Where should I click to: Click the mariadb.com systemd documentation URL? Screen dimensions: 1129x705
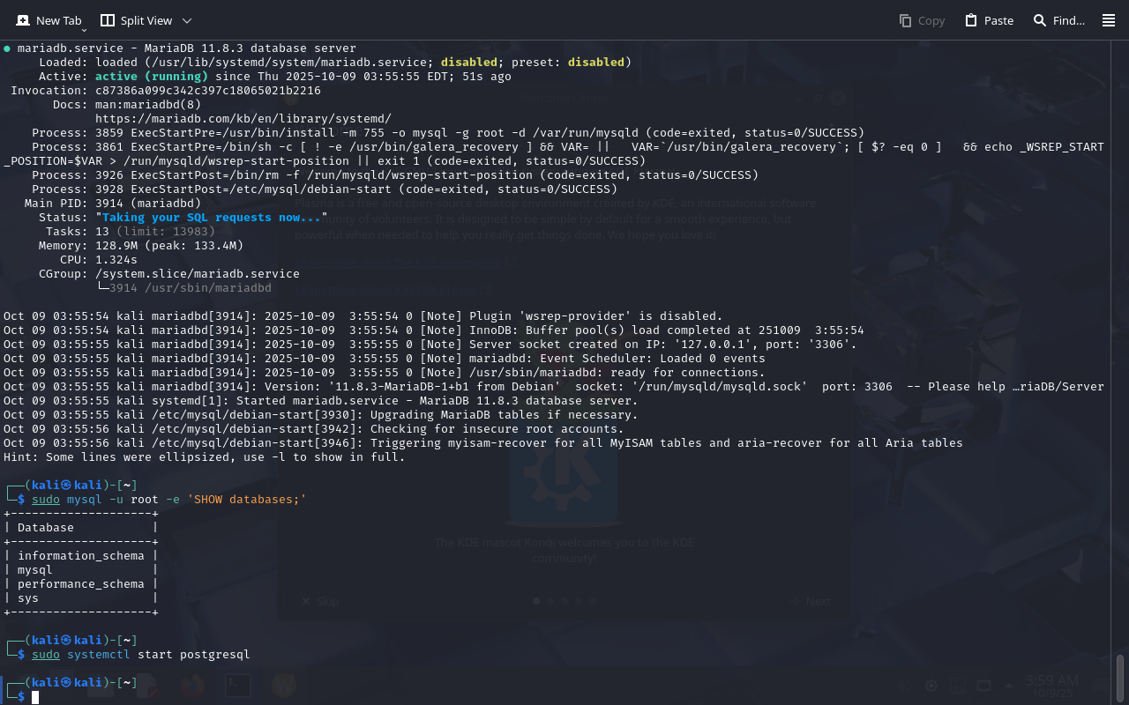243,118
